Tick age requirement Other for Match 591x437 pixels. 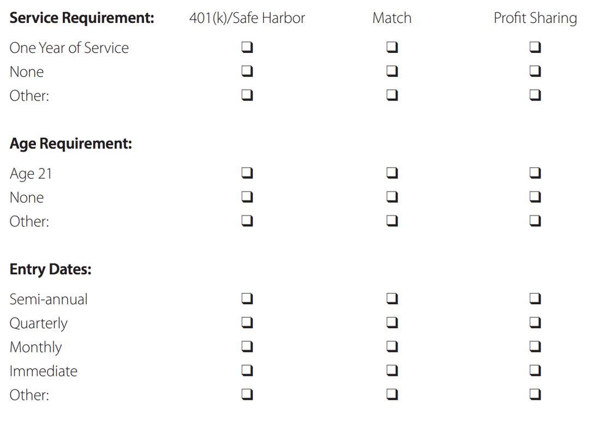392,221
